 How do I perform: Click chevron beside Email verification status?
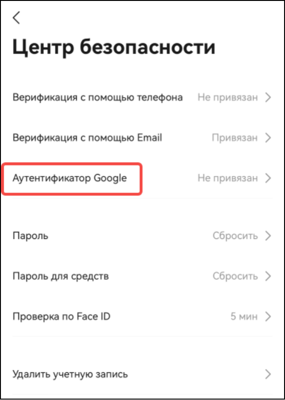click(x=268, y=138)
